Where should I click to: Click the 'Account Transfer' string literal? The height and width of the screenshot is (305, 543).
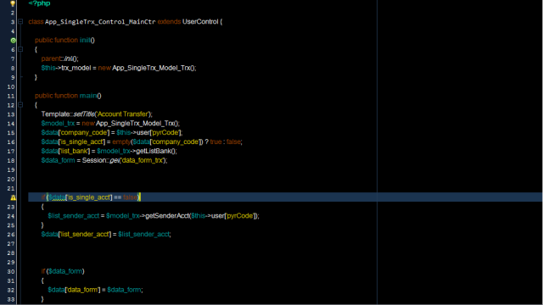click(123, 114)
